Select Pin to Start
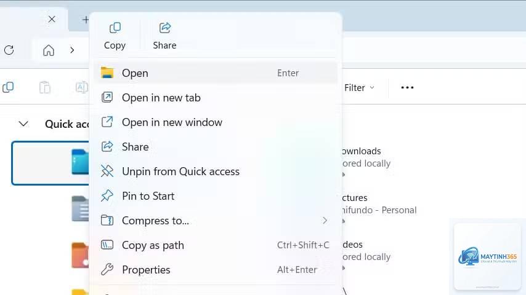Screen dimensions: 526x295 [x=216, y=196]
